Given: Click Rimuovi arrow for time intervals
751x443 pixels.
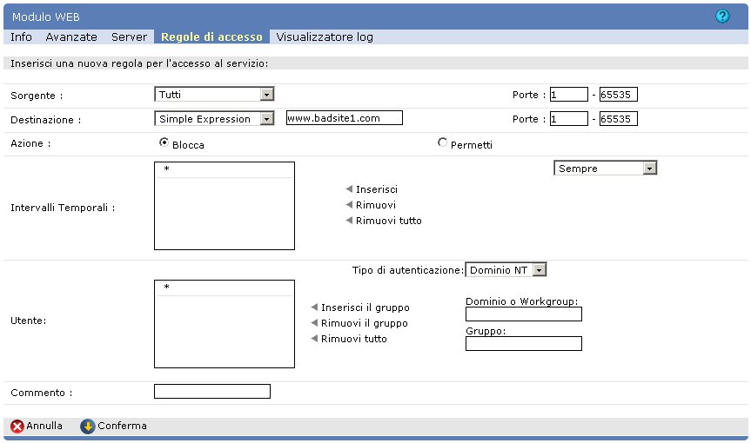Looking at the screenshot, I should [349, 205].
